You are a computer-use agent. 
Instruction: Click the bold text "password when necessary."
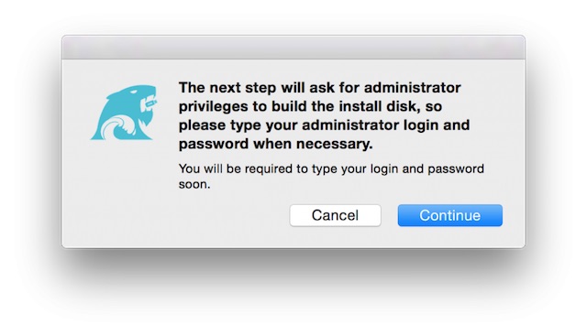(275, 144)
